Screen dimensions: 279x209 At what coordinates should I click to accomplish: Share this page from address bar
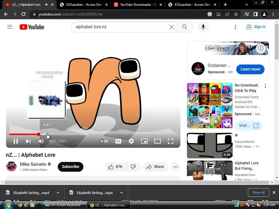[227, 14]
